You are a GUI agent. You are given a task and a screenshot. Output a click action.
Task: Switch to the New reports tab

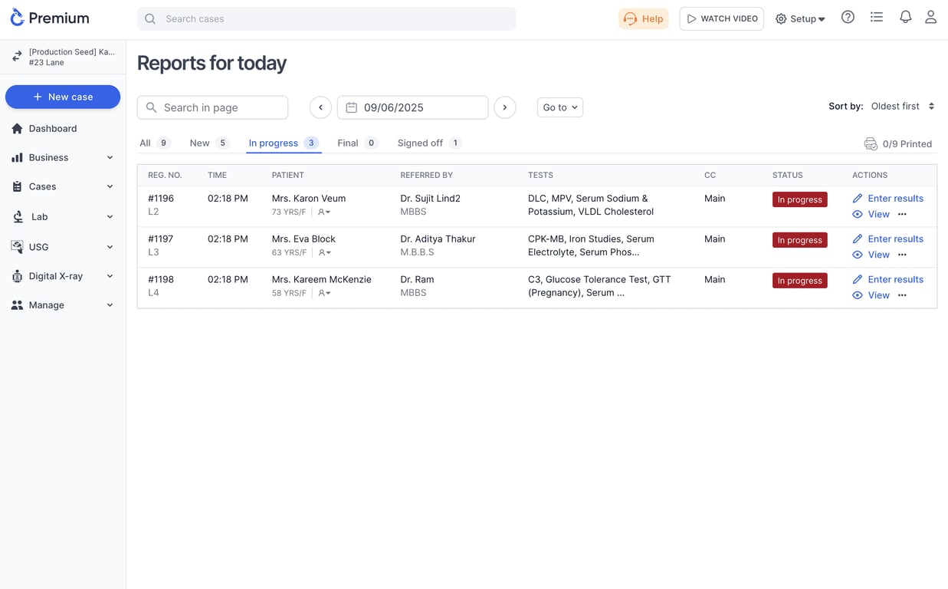200,143
